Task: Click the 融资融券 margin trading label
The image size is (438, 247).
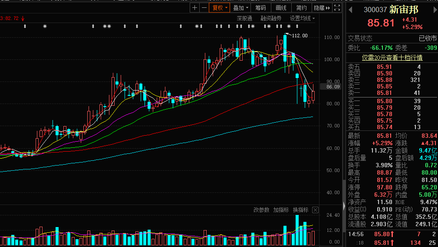Action: [271, 18]
